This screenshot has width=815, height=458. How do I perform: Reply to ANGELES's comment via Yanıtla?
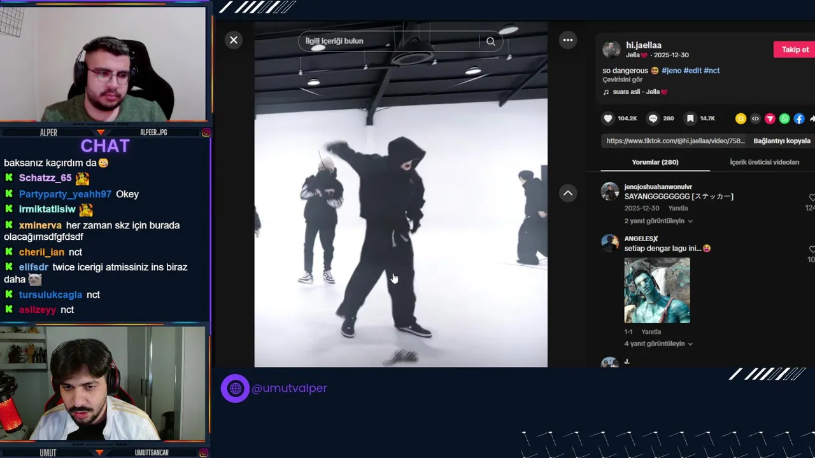tap(651, 332)
